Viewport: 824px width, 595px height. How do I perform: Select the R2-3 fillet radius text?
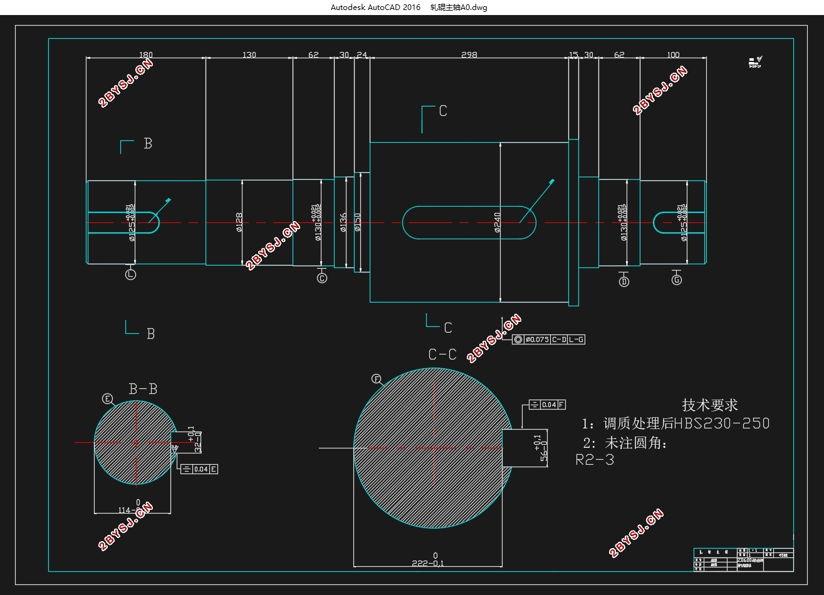tap(595, 460)
